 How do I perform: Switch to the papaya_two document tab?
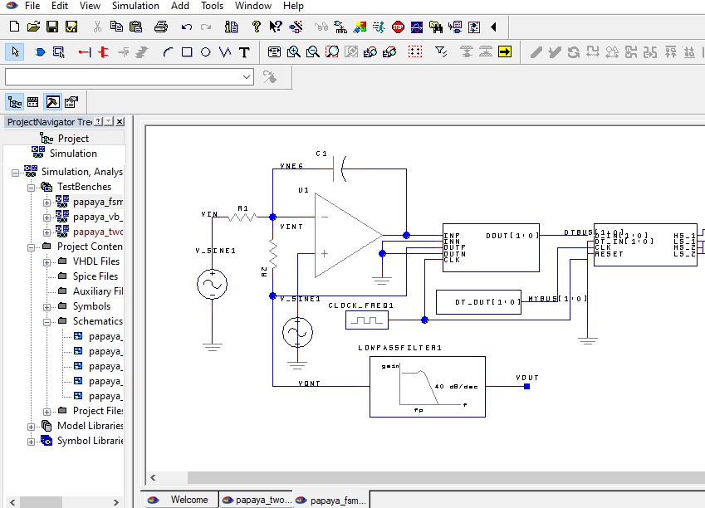point(257,500)
